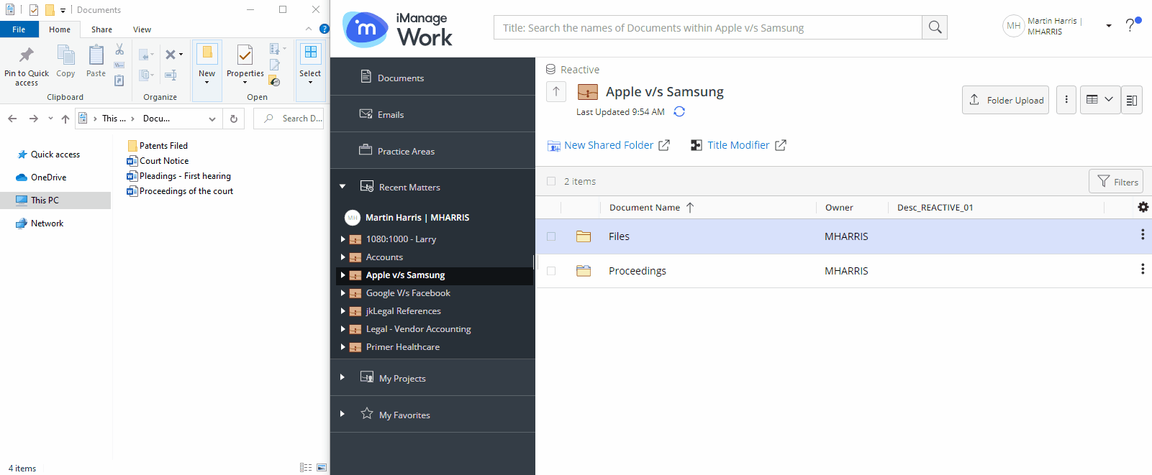Open column settings gear icon

tap(1143, 207)
